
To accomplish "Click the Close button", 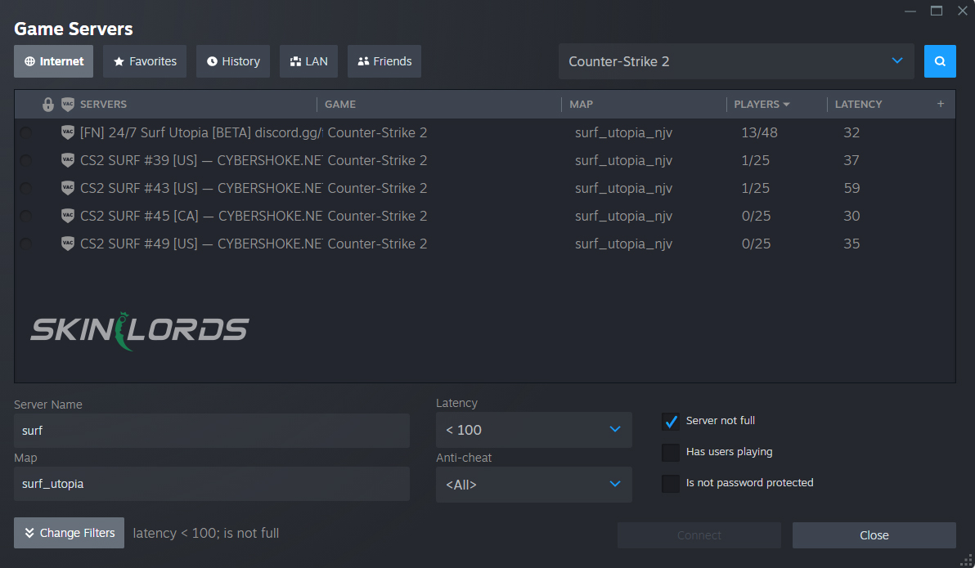I will point(874,535).
